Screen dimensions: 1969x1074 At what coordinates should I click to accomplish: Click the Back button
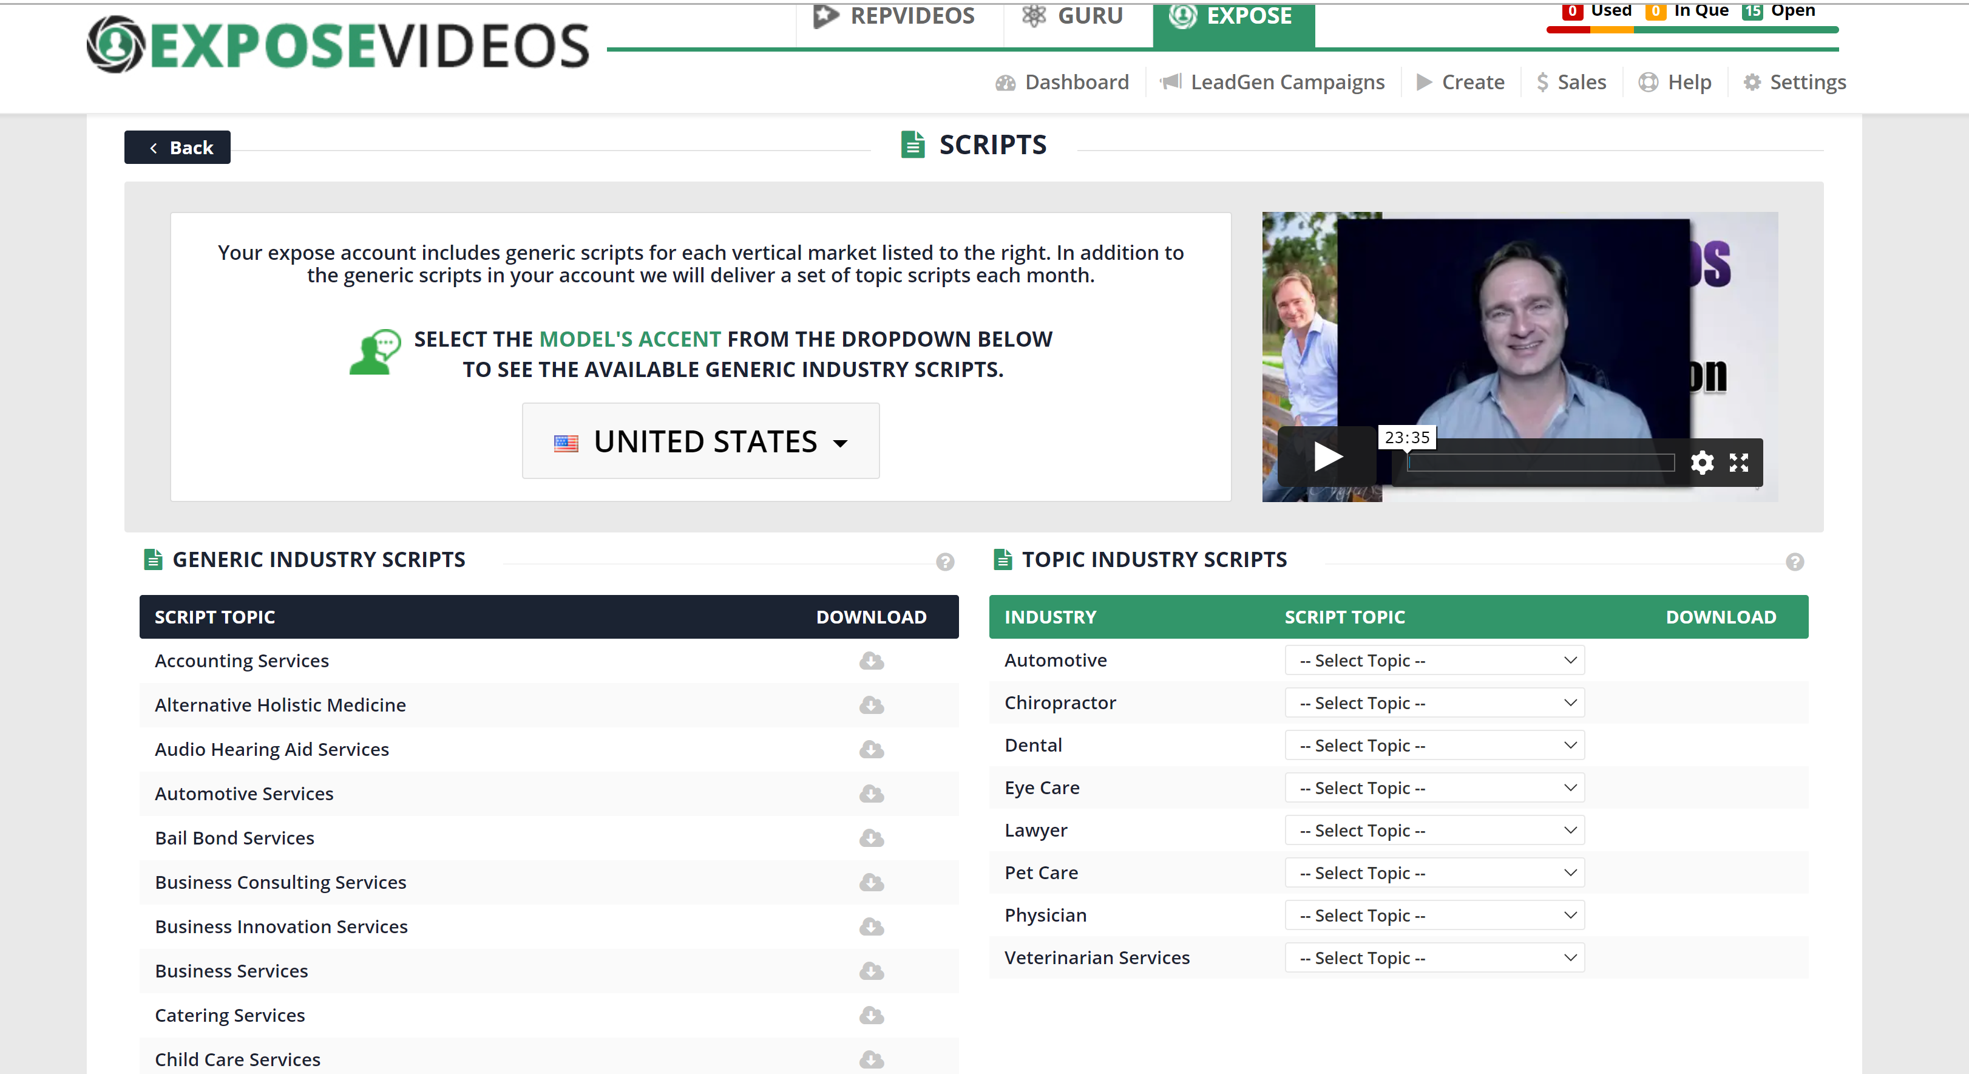pyautogui.click(x=177, y=148)
